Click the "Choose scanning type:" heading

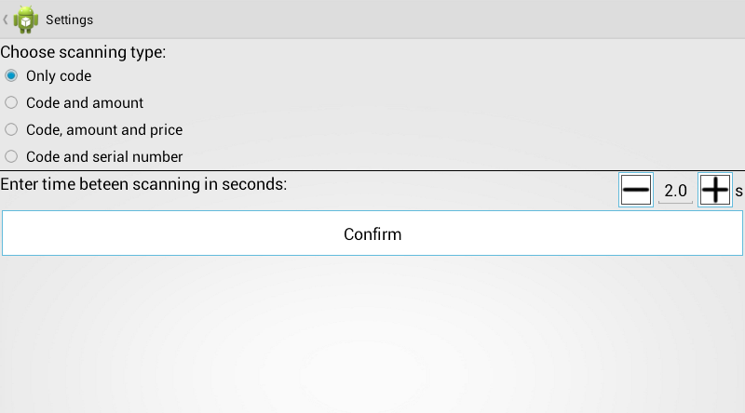click(83, 52)
